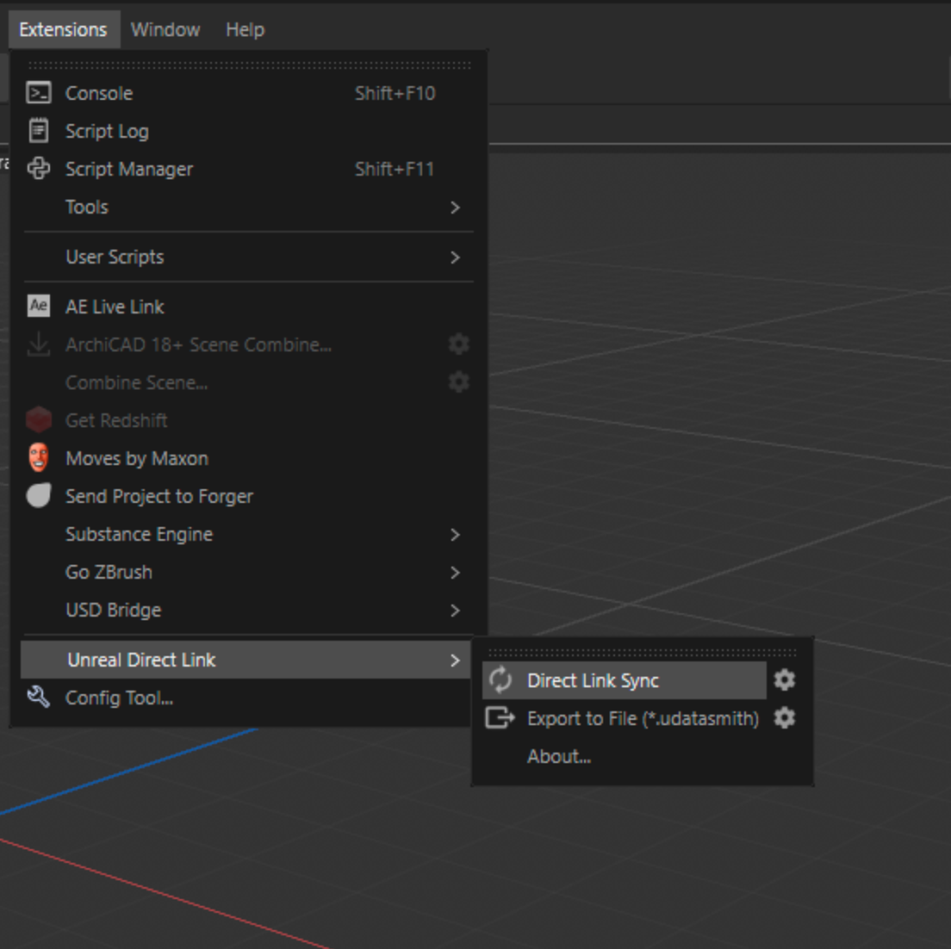Click the Moves by Maxon face icon
951x949 pixels.
coord(39,458)
